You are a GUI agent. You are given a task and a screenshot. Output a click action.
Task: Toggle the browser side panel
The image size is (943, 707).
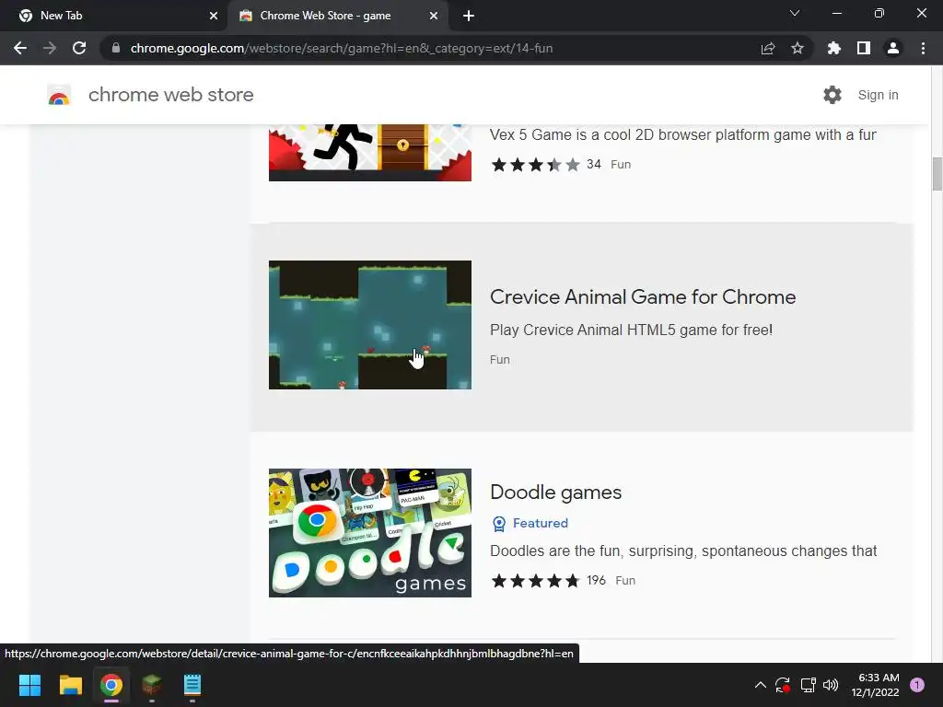point(864,48)
